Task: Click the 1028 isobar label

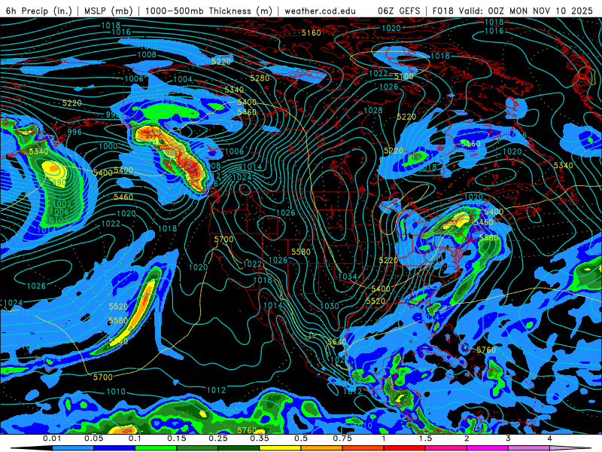Action: (373, 111)
